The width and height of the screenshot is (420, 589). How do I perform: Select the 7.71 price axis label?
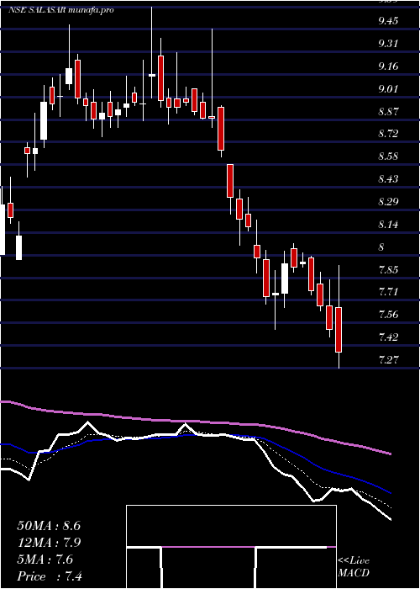pyautogui.click(x=388, y=292)
